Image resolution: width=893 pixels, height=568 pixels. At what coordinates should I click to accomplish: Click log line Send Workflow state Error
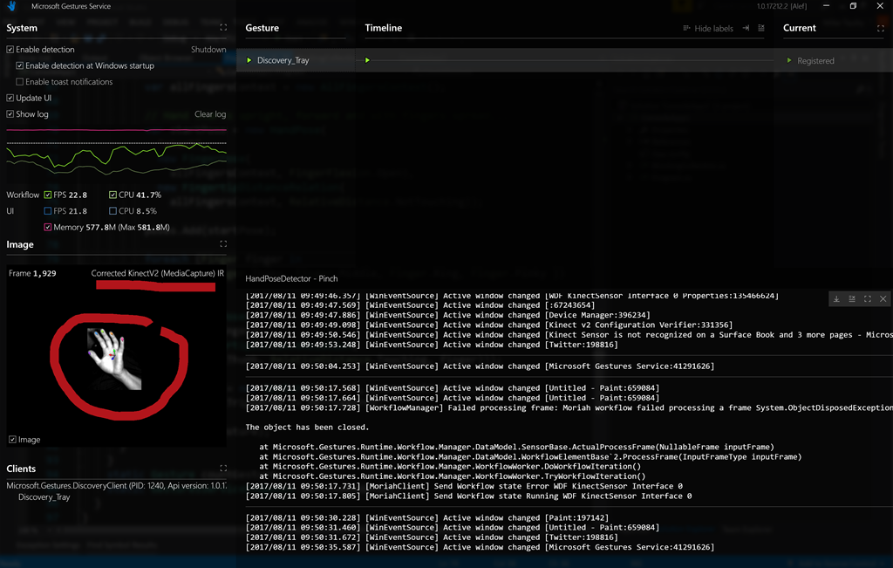click(x=464, y=487)
